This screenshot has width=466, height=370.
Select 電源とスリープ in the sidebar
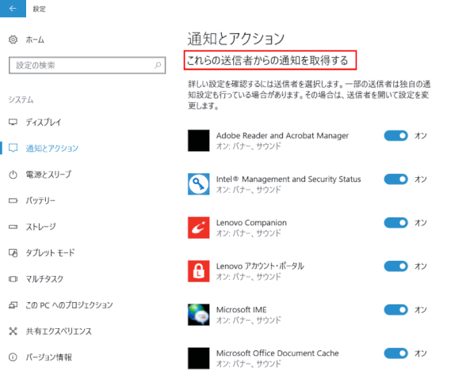pyautogui.click(x=49, y=174)
